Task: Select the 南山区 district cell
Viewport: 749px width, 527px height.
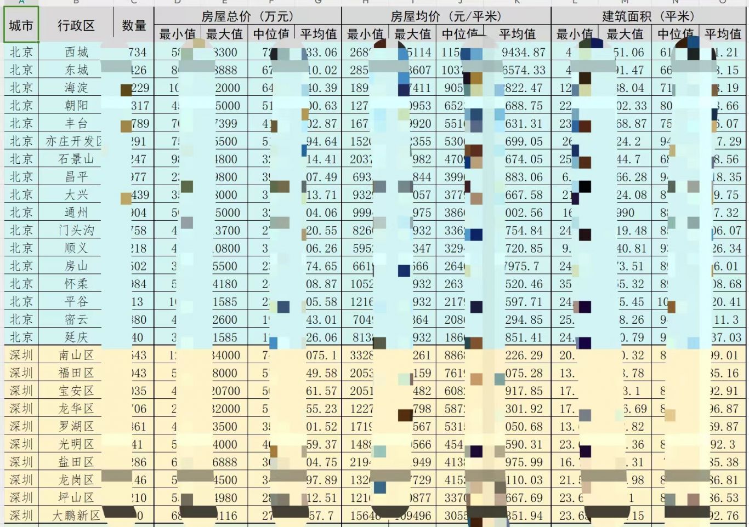Action: 76,355
